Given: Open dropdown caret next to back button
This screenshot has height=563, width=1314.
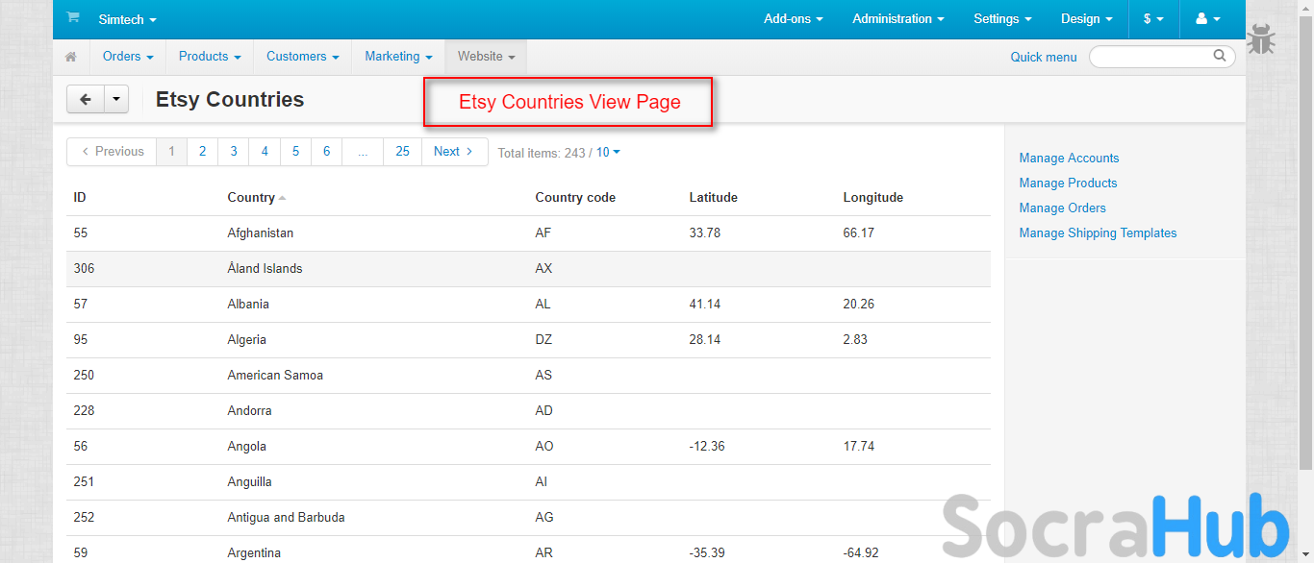Looking at the screenshot, I should tap(116, 99).
